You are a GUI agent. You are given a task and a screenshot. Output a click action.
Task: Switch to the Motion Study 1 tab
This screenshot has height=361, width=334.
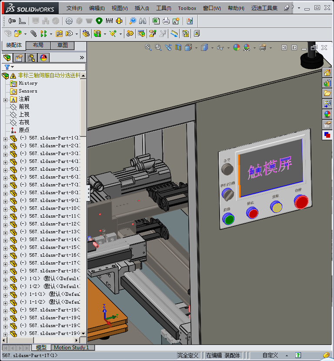pyautogui.click(x=71, y=348)
